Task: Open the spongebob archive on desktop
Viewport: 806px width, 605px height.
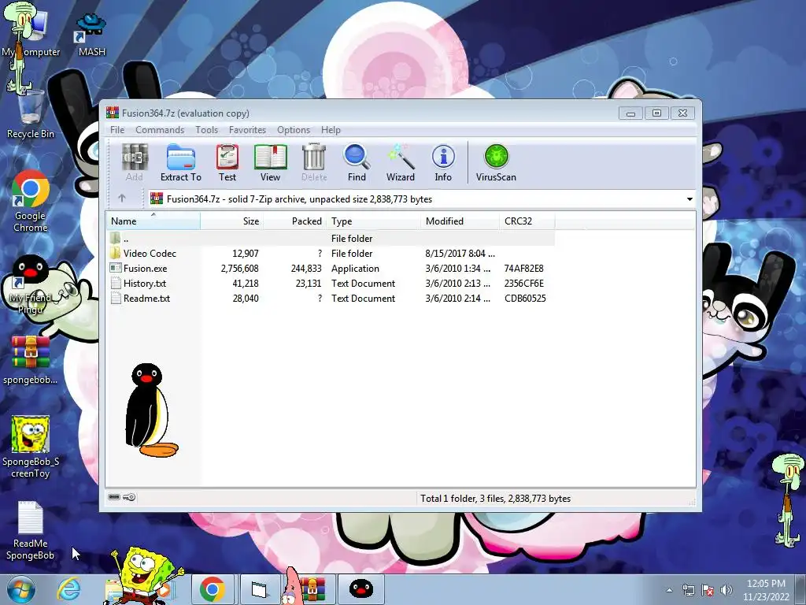Action: pos(31,360)
